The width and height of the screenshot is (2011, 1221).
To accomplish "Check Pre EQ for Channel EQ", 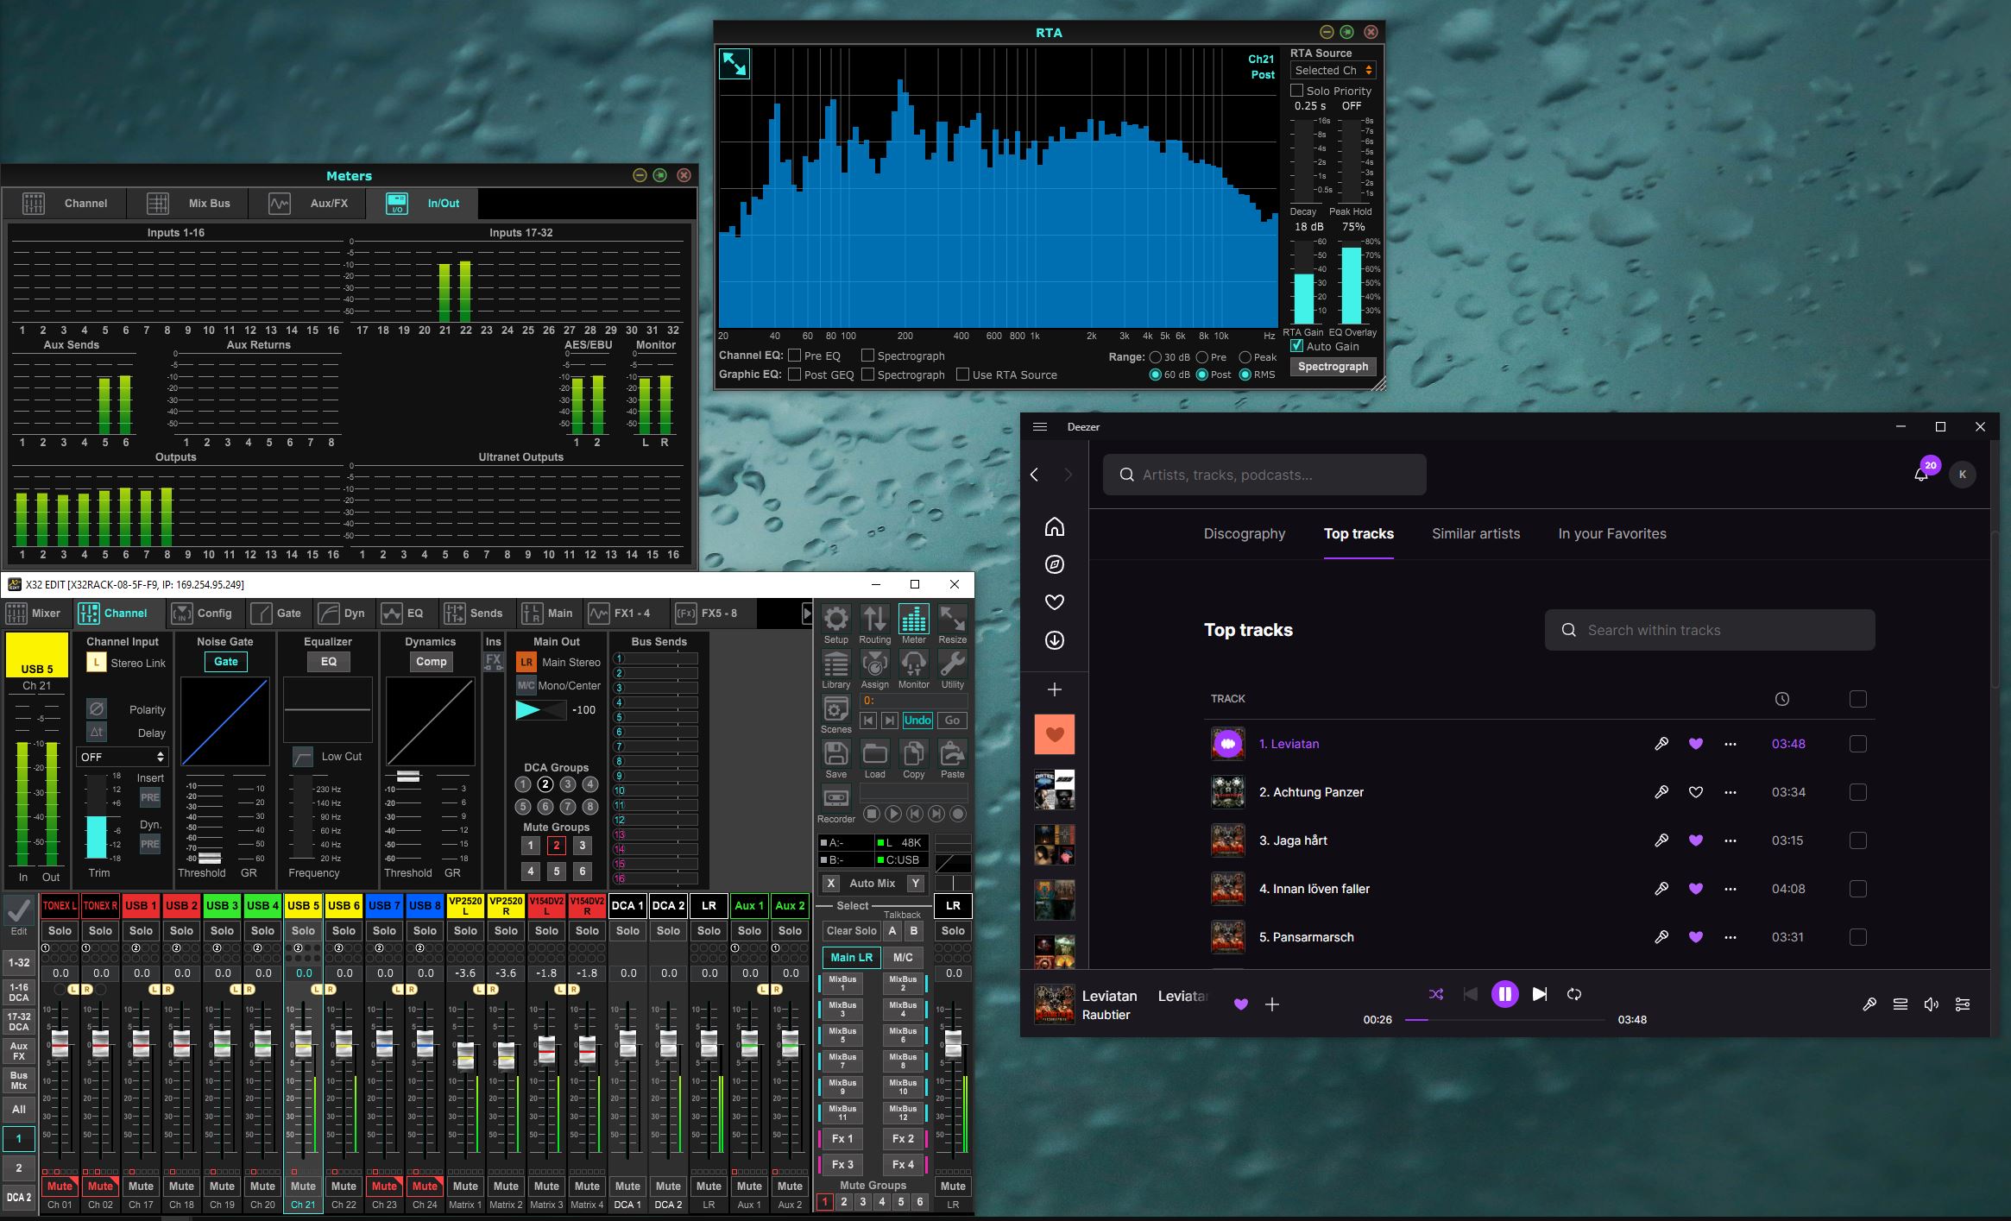I will click(794, 356).
